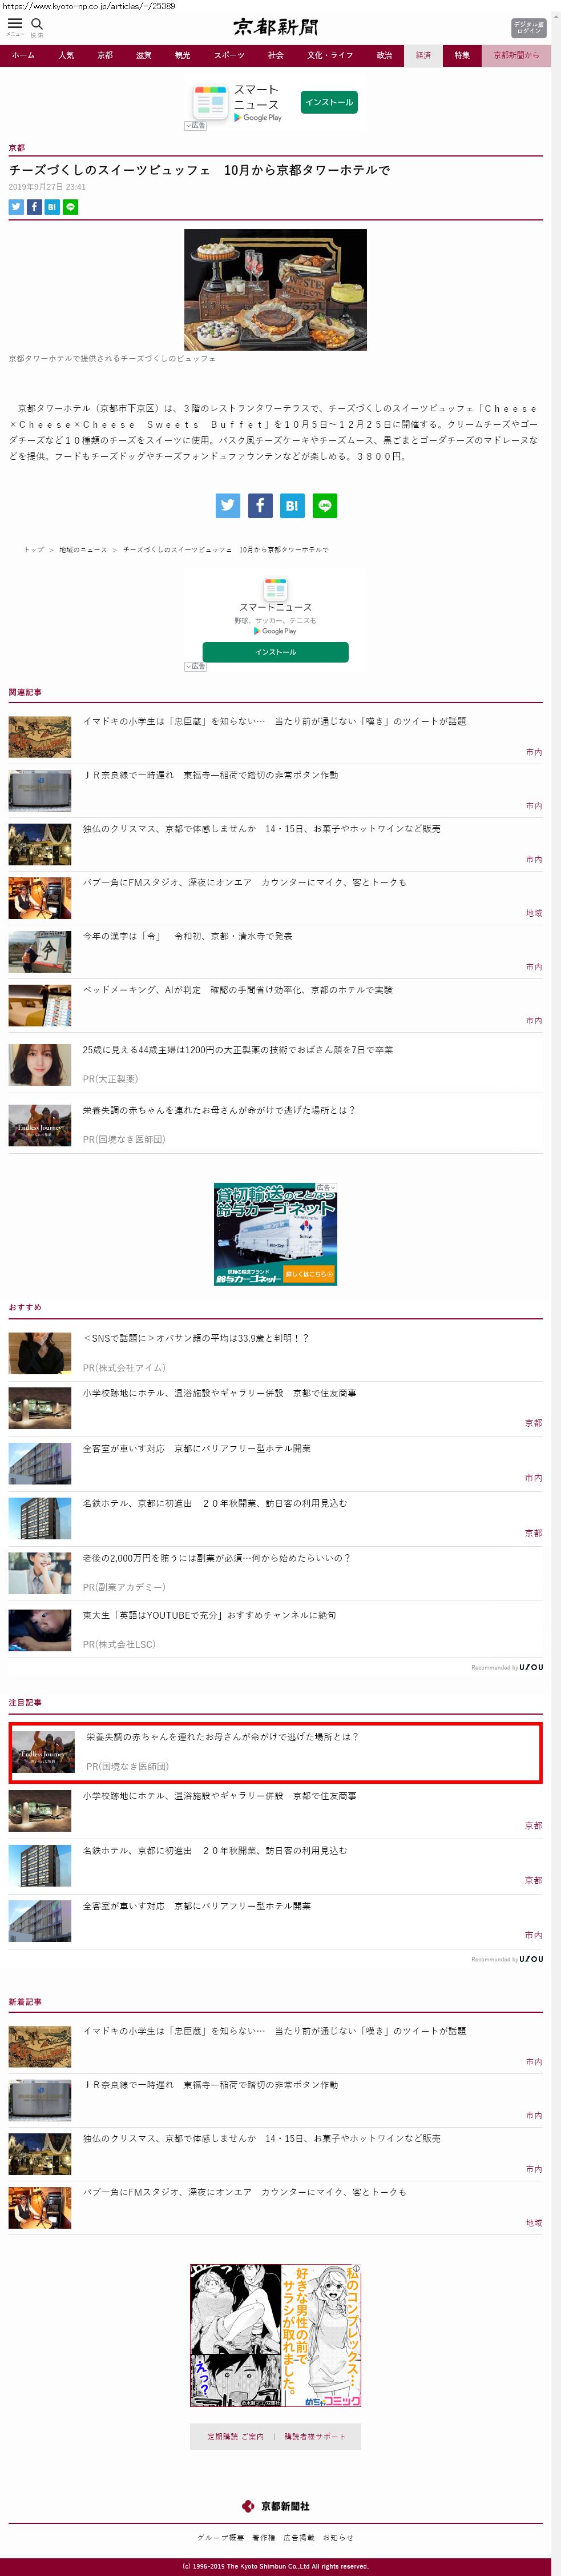Open the 今年の漢字は「令」 article

(187, 936)
